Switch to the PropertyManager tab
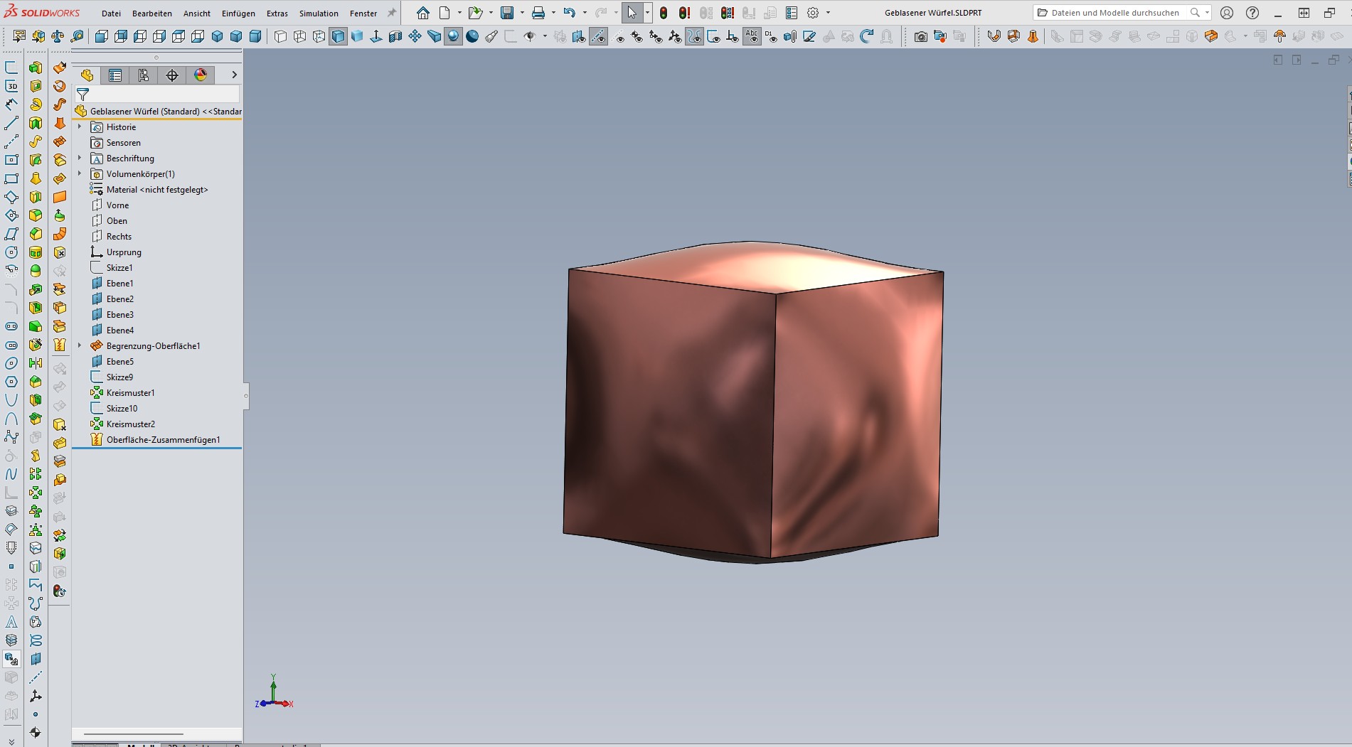The height and width of the screenshot is (747, 1352). (115, 75)
